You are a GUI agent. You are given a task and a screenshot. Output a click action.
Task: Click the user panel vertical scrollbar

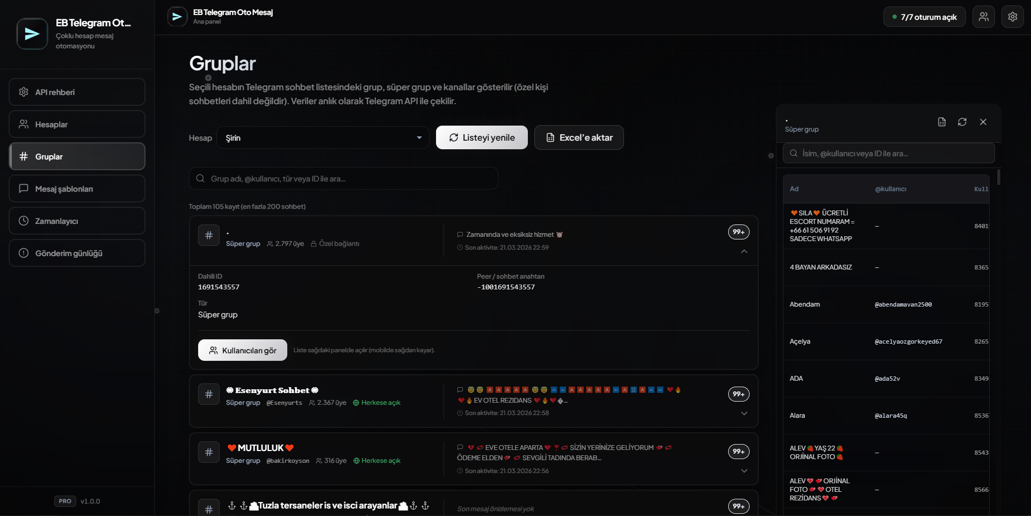click(x=998, y=177)
